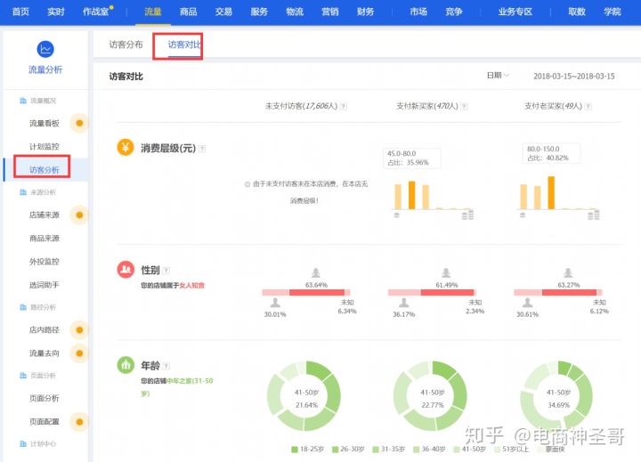
Task: Click the 流量分析 chart icon in sidebar
Action: (x=45, y=49)
